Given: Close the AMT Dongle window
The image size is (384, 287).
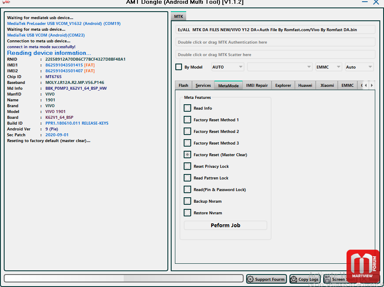Looking at the screenshot, I should pos(376,2).
